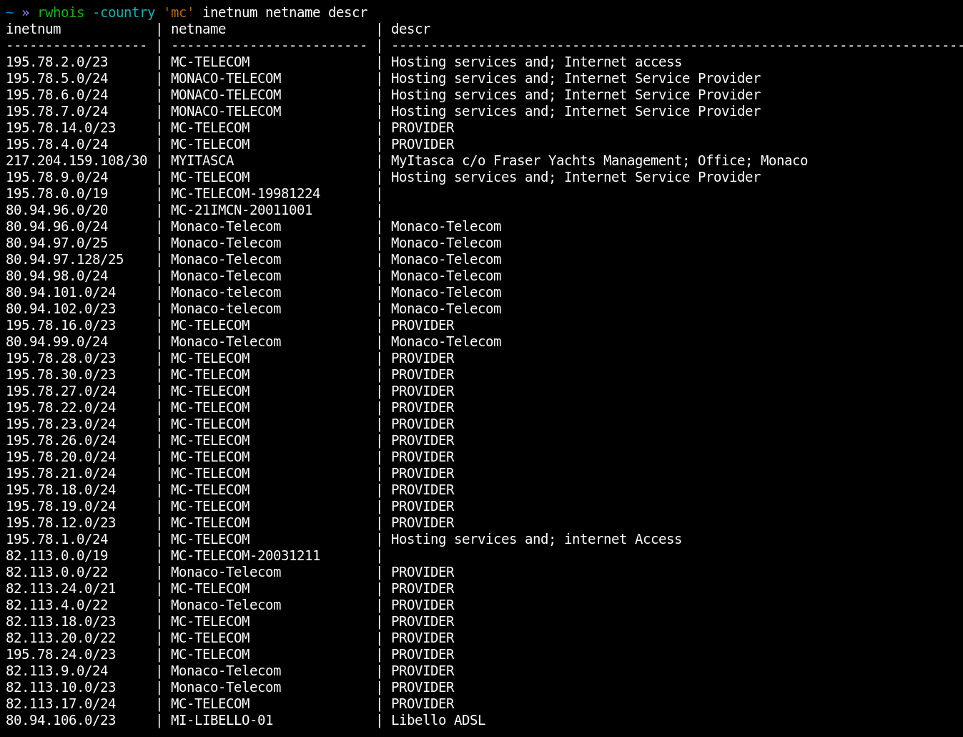
Task: Click the Libello ADSL description
Action: pos(438,721)
